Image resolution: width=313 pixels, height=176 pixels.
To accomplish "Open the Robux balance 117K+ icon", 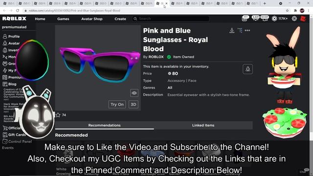I will (x=274, y=19).
